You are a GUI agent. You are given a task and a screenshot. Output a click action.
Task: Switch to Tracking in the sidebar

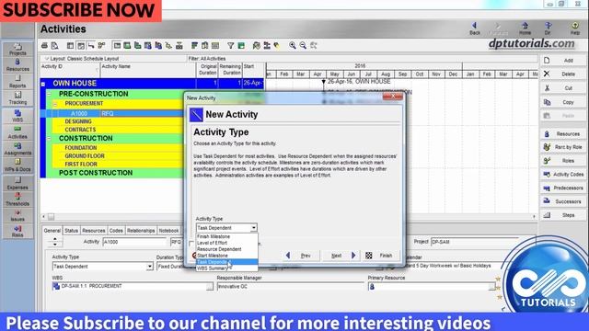17,98
